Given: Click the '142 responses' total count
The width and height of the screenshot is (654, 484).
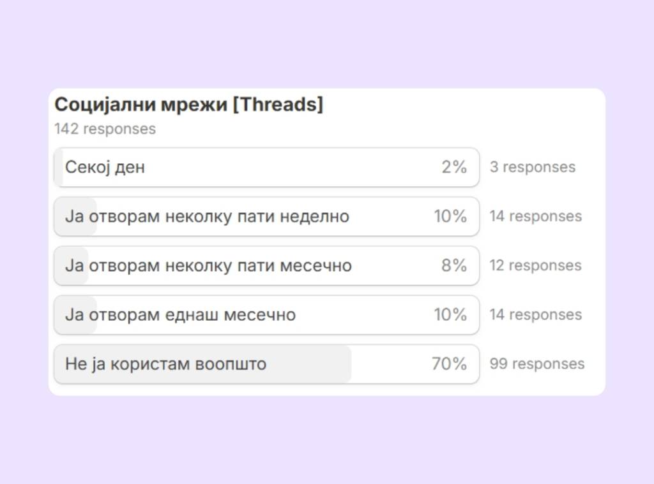Looking at the screenshot, I should pos(105,129).
